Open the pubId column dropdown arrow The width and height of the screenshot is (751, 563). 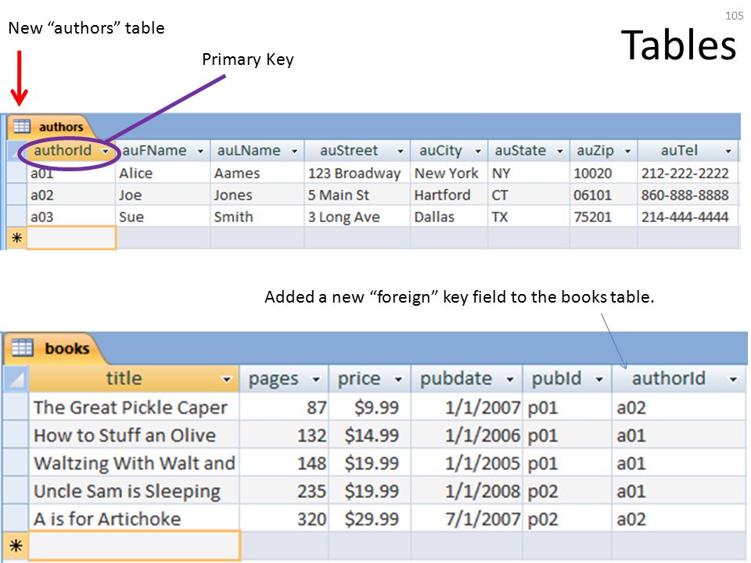click(x=599, y=380)
